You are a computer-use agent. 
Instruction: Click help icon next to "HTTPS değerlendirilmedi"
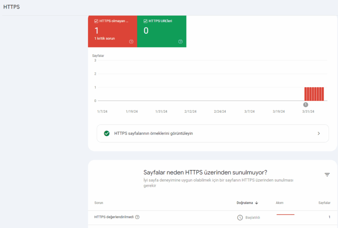(137, 217)
